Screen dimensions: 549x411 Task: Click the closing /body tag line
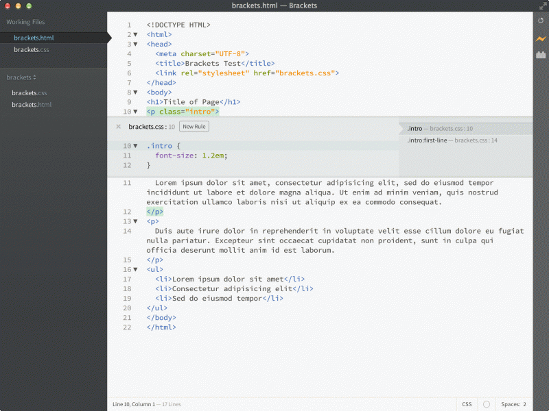[x=161, y=318]
